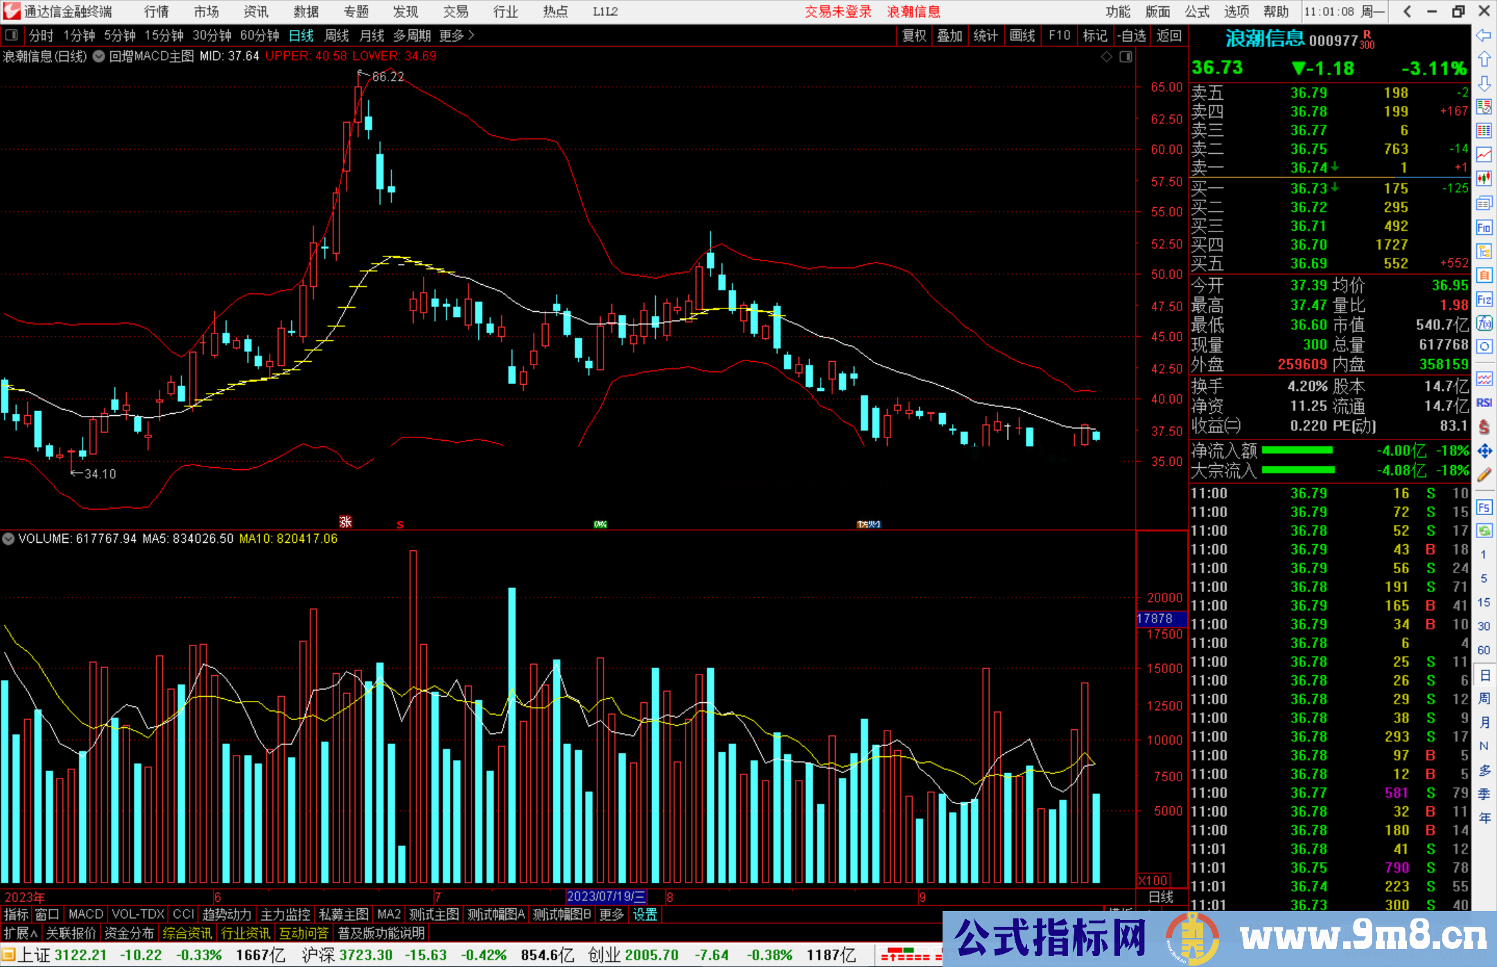The width and height of the screenshot is (1497, 967).
Task: Open F10 company info sidebar icon
Action: [x=1484, y=228]
